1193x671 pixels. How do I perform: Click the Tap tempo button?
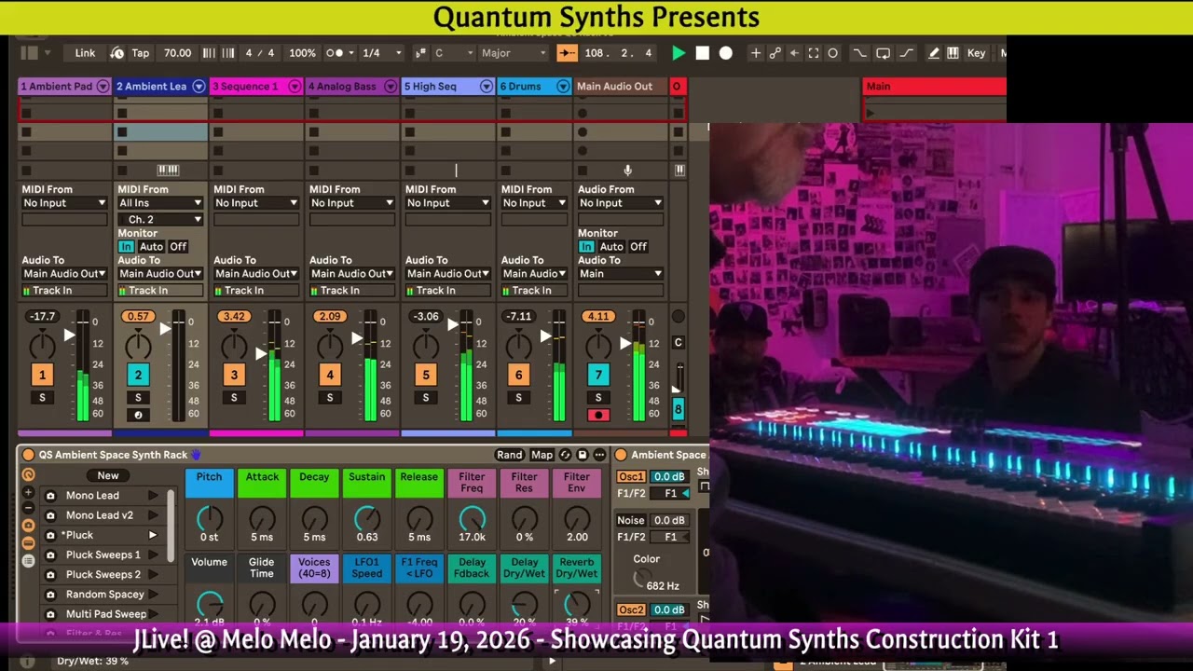tap(140, 53)
